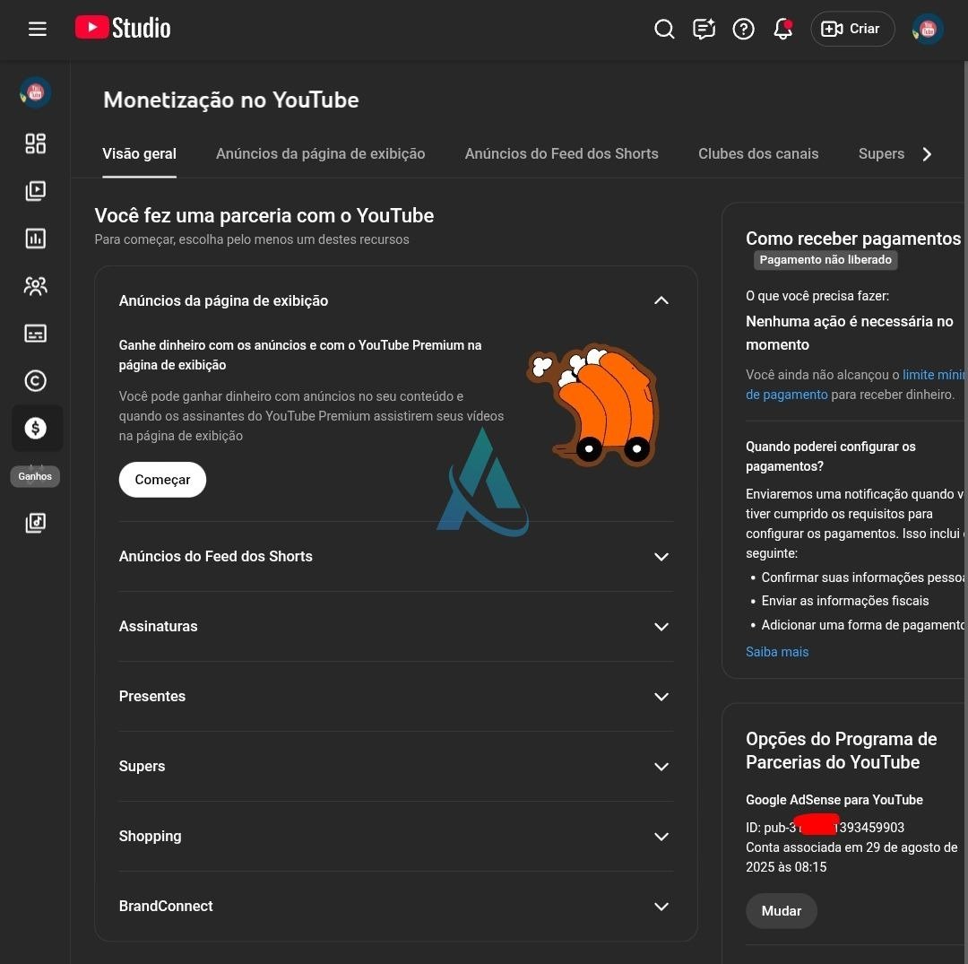Open the Painel (Dashboard) sidebar icon
This screenshot has height=964, width=968.
point(36,143)
